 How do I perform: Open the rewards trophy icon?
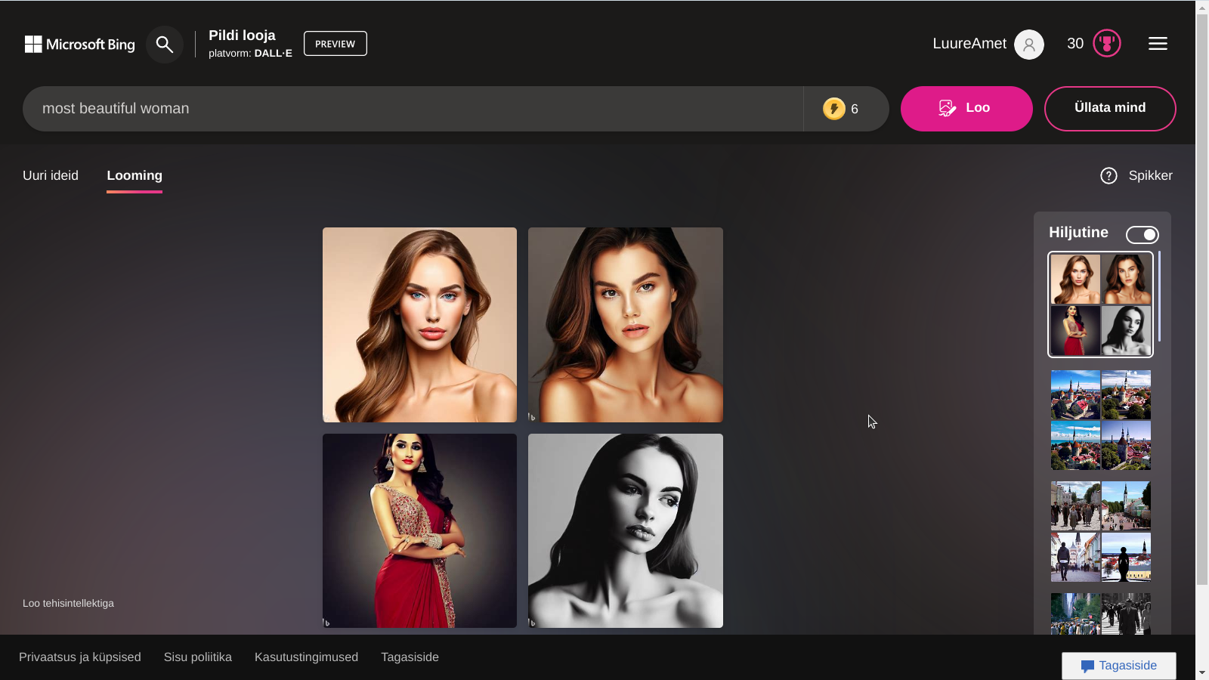[x=1107, y=44]
